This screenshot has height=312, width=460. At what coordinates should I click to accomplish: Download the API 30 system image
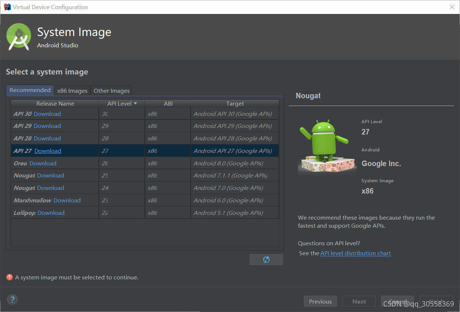(47, 114)
